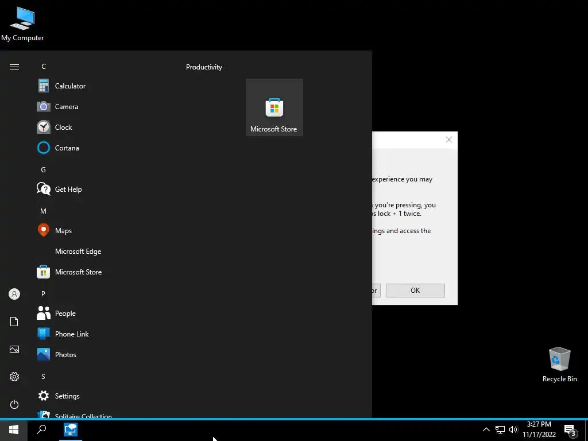Open the user account icon in Start sidebar

click(x=14, y=294)
